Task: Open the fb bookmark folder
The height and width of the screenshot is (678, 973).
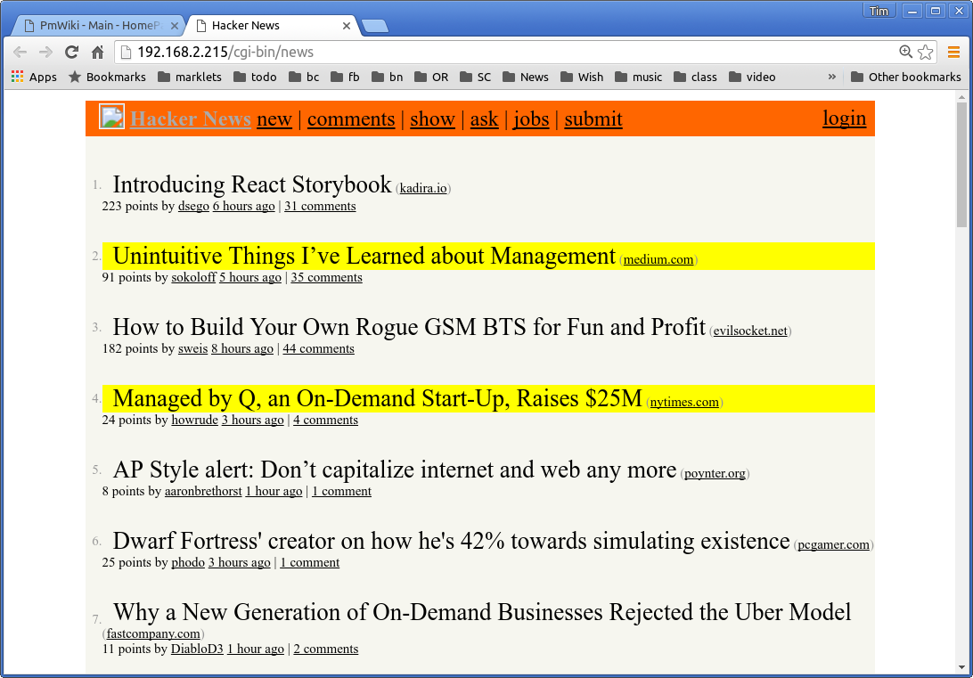Action: point(345,77)
